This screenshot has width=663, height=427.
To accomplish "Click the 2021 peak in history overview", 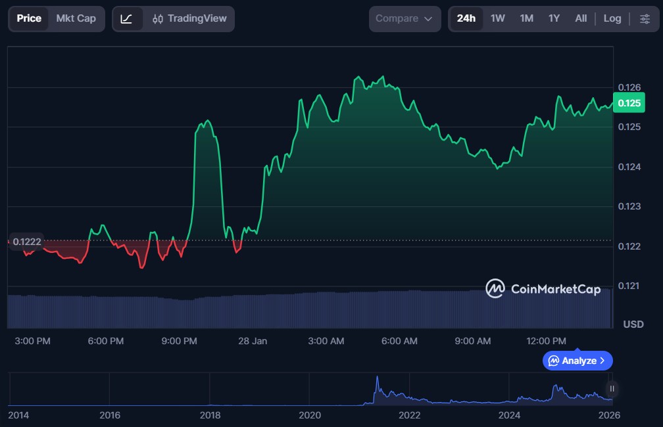I will pos(377,382).
